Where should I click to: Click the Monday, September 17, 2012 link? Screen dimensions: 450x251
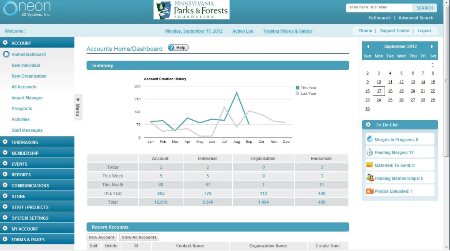coord(194,31)
